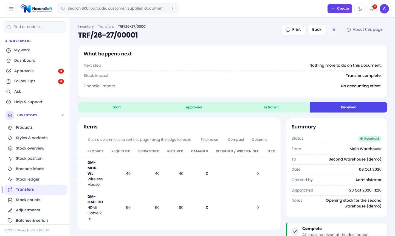
Task: Print the transfer document
Action: [x=293, y=30]
